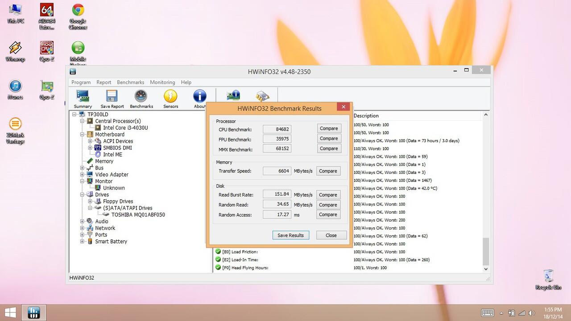Expand the Bus tree node
This screenshot has width=571, height=321.
(x=82, y=168)
